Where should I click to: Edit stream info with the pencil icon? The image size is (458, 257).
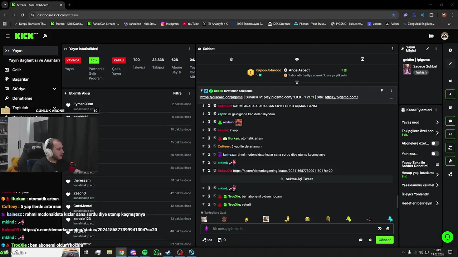(x=427, y=49)
